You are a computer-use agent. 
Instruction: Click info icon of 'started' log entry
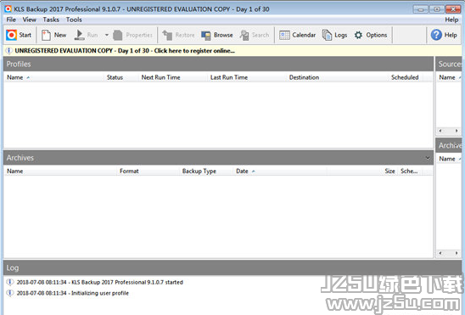click(x=10, y=282)
